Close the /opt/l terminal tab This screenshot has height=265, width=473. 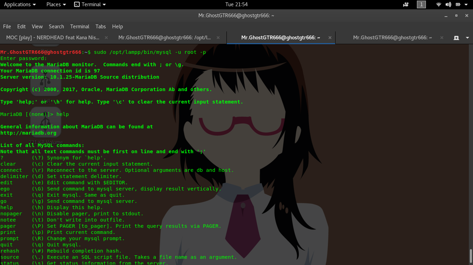218,37
